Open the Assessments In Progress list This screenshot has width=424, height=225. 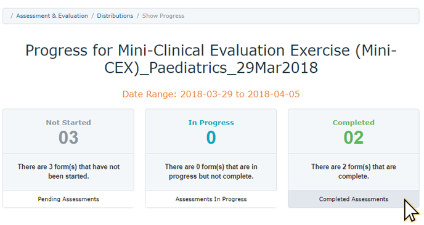211,199
